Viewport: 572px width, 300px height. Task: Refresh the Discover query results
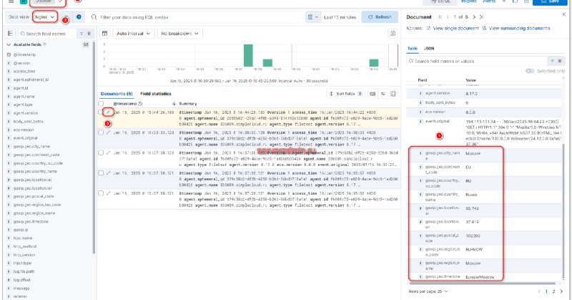(380, 17)
